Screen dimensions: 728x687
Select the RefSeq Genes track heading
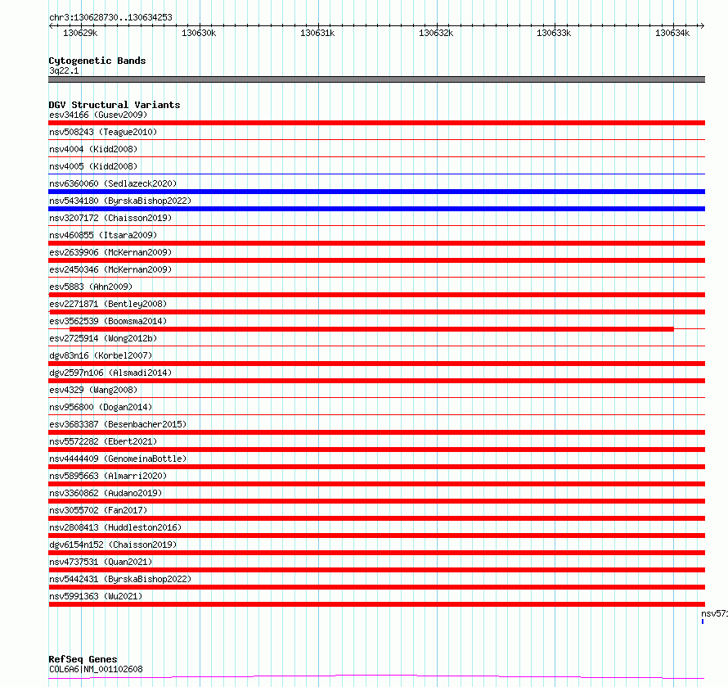(83, 659)
